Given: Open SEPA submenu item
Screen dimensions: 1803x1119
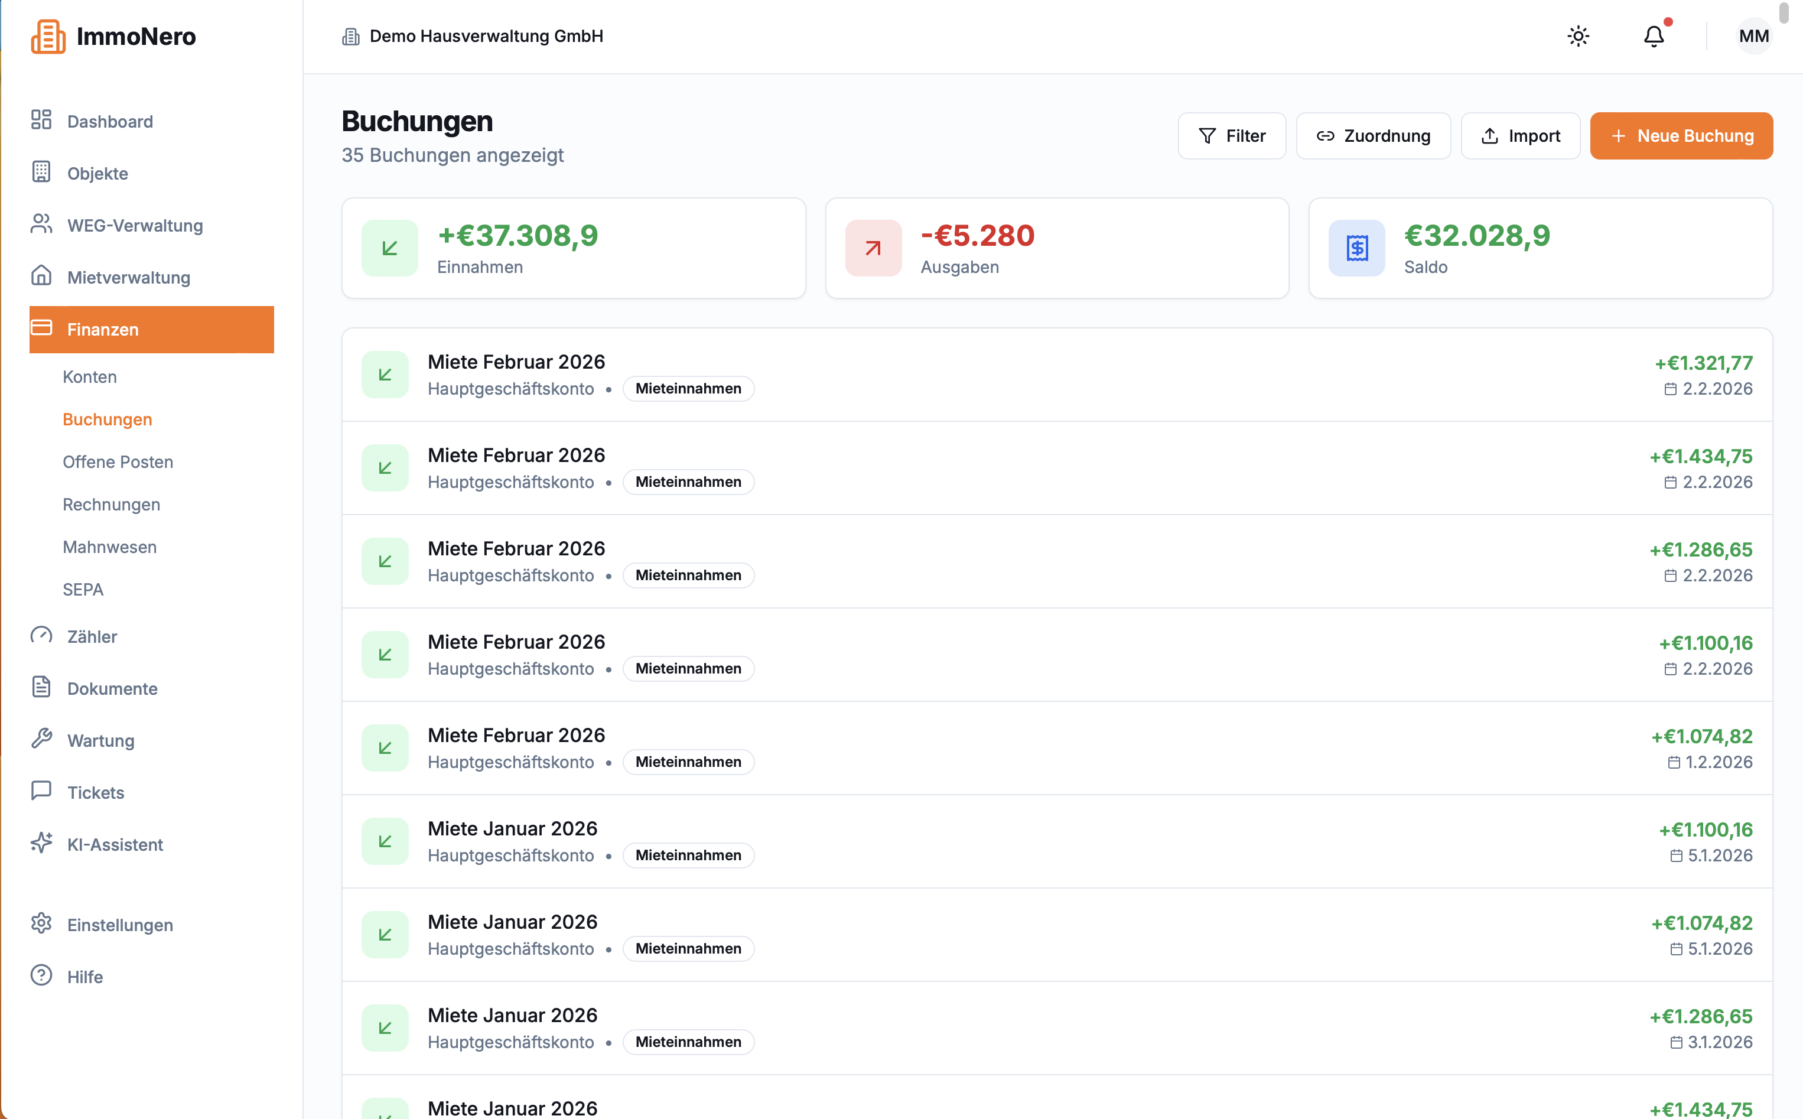Looking at the screenshot, I should point(83,590).
